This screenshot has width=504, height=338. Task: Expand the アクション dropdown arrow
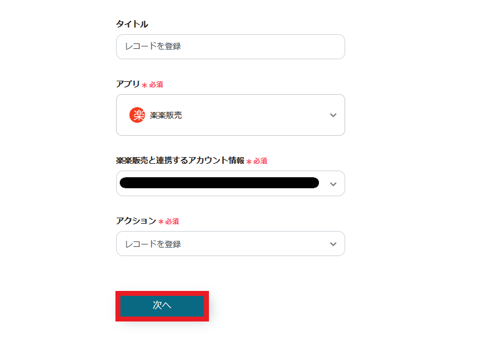(333, 244)
